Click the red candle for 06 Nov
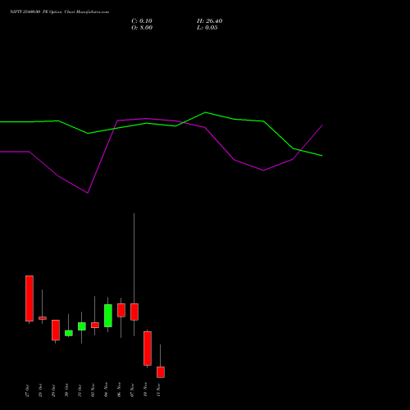 [121, 310]
